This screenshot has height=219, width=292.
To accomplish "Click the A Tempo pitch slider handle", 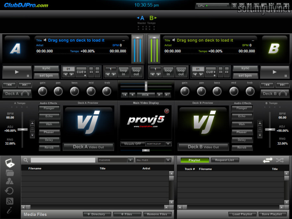I will (22, 129).
